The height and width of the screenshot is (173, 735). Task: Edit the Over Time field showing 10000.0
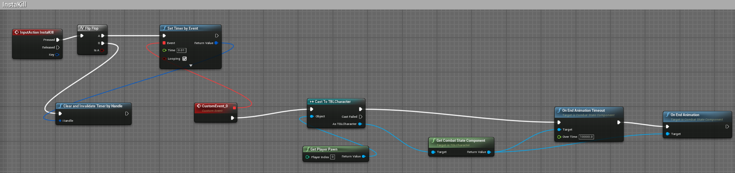[586, 137]
